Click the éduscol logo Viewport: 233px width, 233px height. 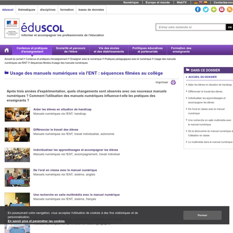42,28
